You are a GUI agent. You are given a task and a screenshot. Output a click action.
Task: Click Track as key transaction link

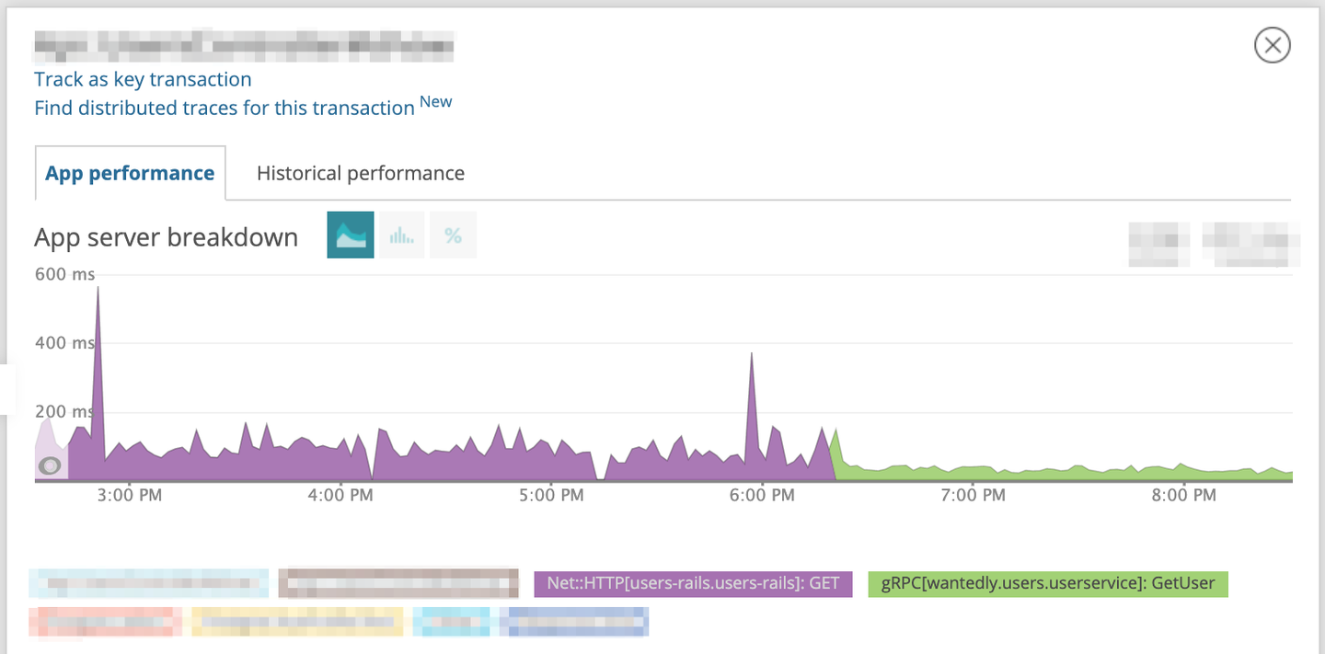143,79
